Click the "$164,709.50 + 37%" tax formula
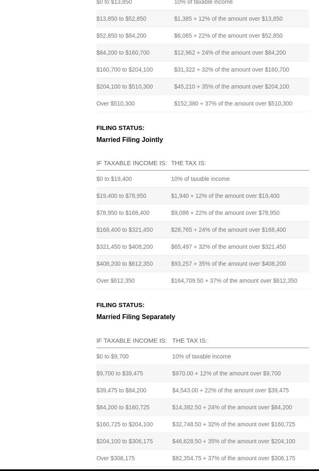The image size is (319, 471). (x=234, y=281)
